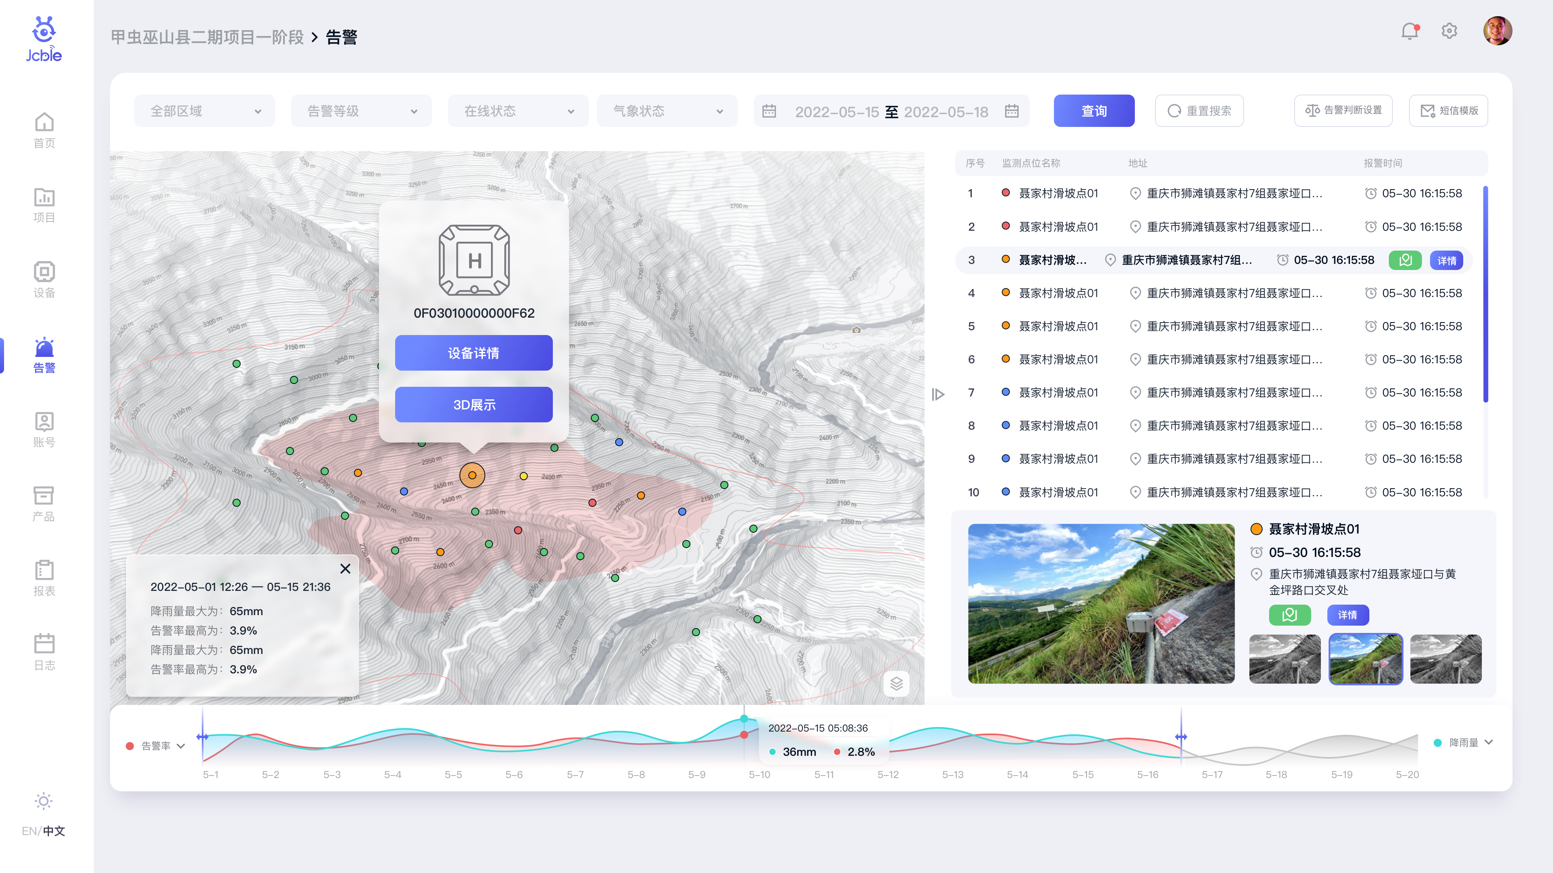Toggle the 降雨量 legend selector

[1463, 742]
